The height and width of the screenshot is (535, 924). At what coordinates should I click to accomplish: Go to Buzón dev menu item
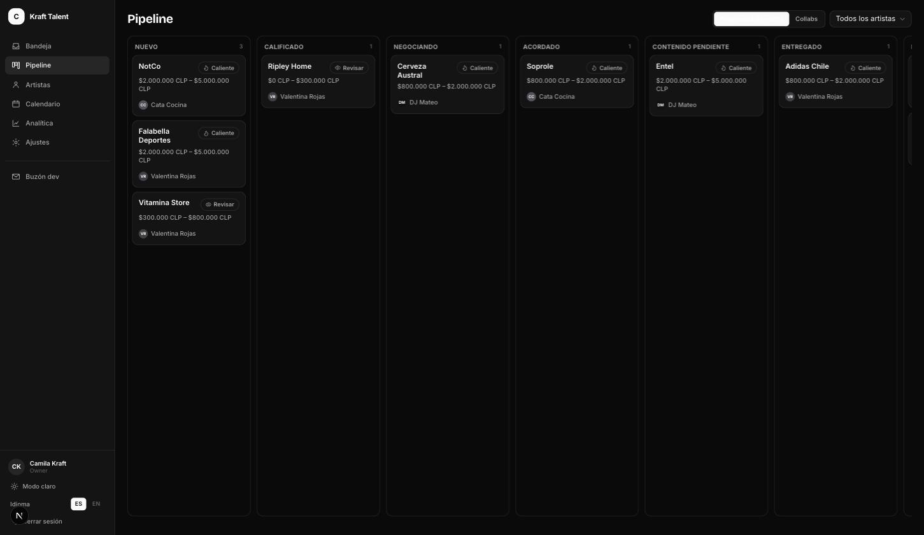[57, 176]
